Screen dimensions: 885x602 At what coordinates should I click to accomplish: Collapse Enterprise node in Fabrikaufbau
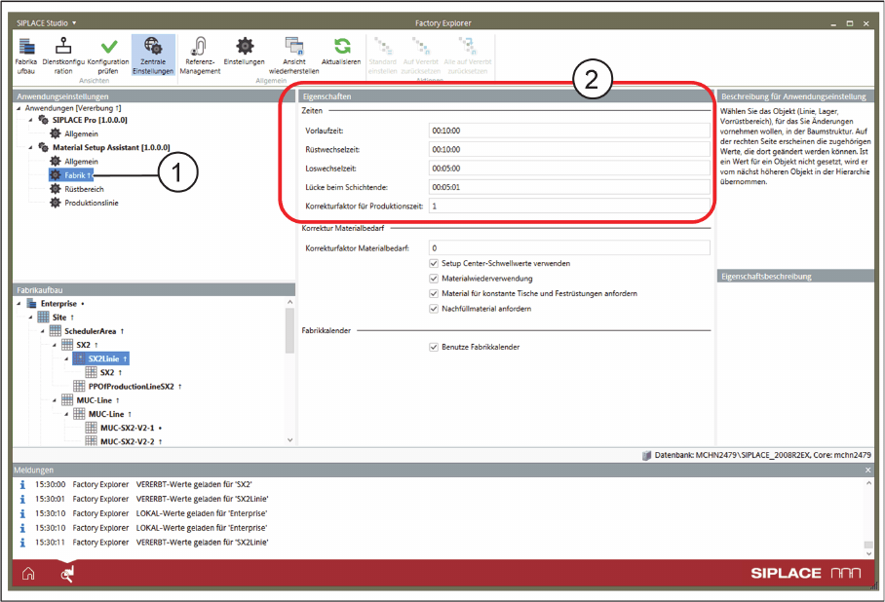19,304
